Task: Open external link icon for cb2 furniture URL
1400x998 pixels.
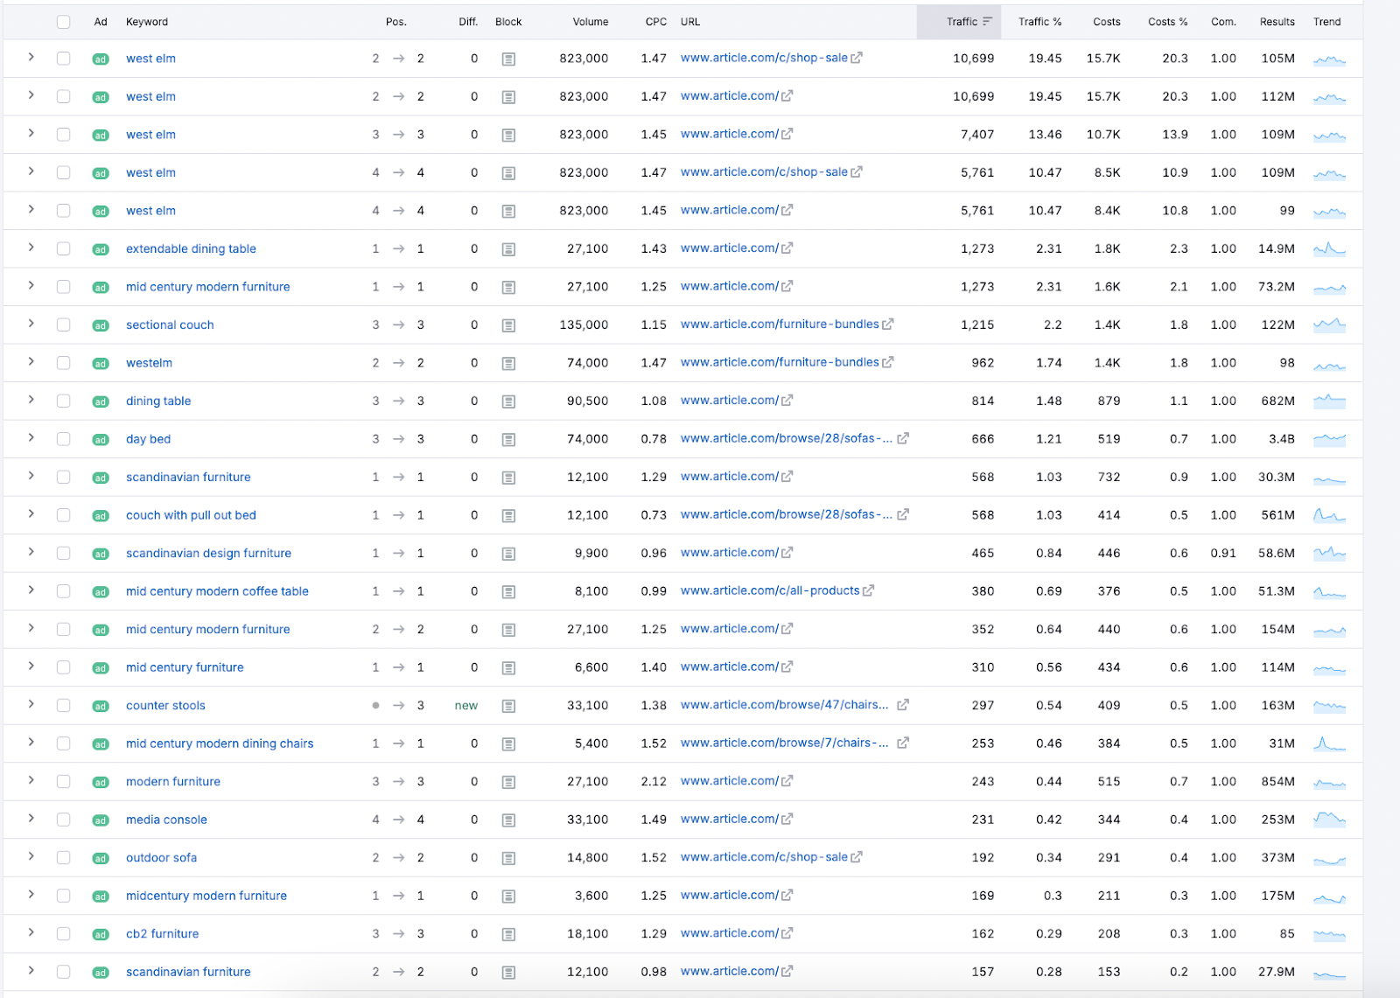Action: [x=787, y=933]
